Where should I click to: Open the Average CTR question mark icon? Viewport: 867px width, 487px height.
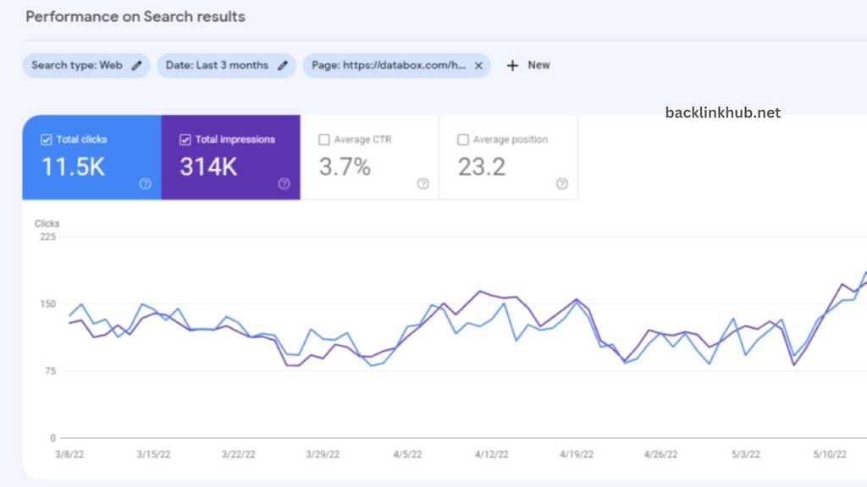(422, 183)
